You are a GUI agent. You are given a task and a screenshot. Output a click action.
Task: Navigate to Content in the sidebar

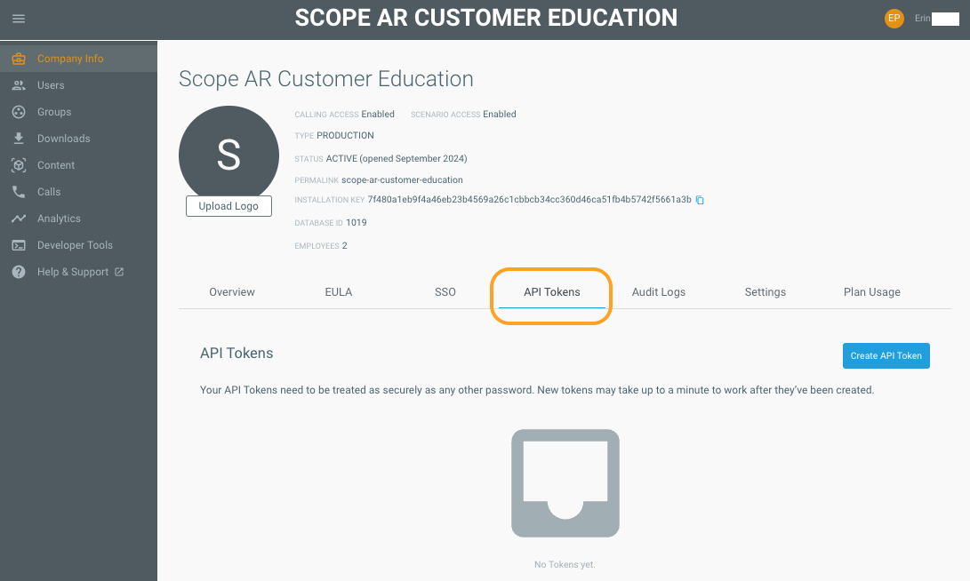tap(78, 165)
